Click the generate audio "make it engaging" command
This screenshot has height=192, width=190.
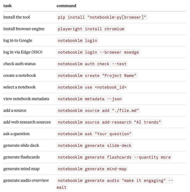(115, 181)
